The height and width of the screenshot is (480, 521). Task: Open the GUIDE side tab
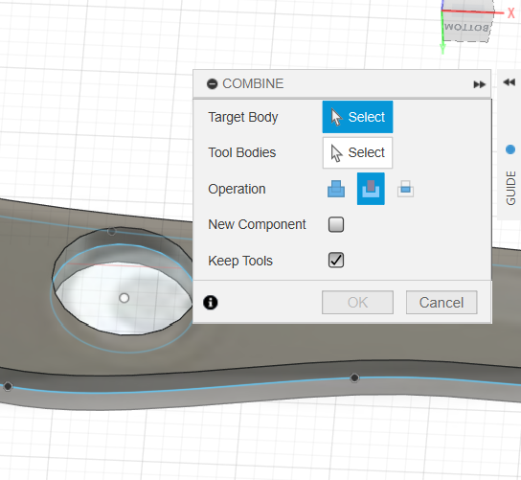click(x=510, y=188)
